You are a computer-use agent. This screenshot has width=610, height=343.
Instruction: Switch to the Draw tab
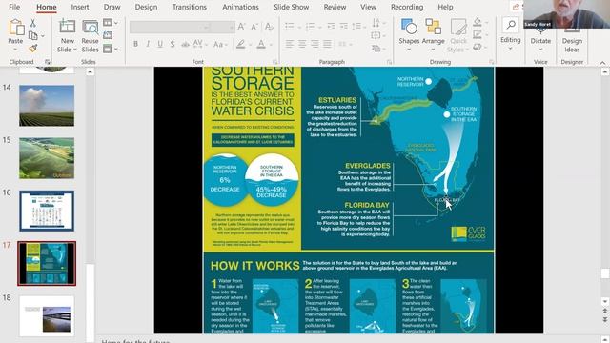[112, 7]
